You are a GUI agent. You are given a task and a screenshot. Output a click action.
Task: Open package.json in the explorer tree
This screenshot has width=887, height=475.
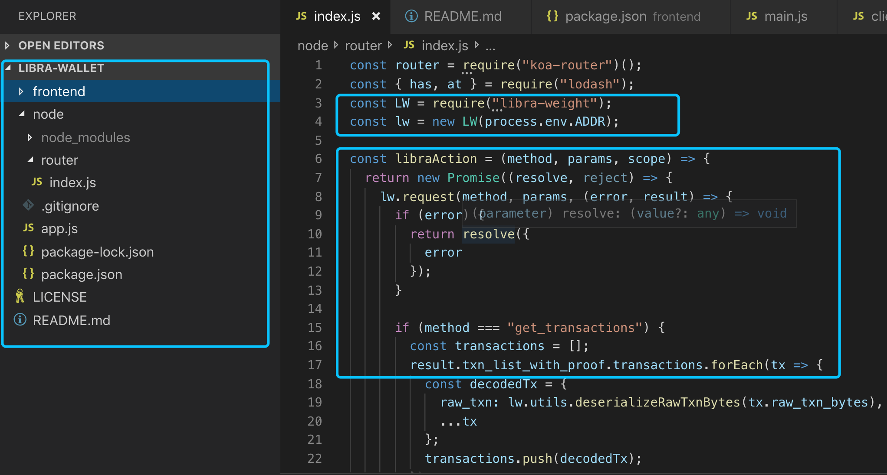82,274
